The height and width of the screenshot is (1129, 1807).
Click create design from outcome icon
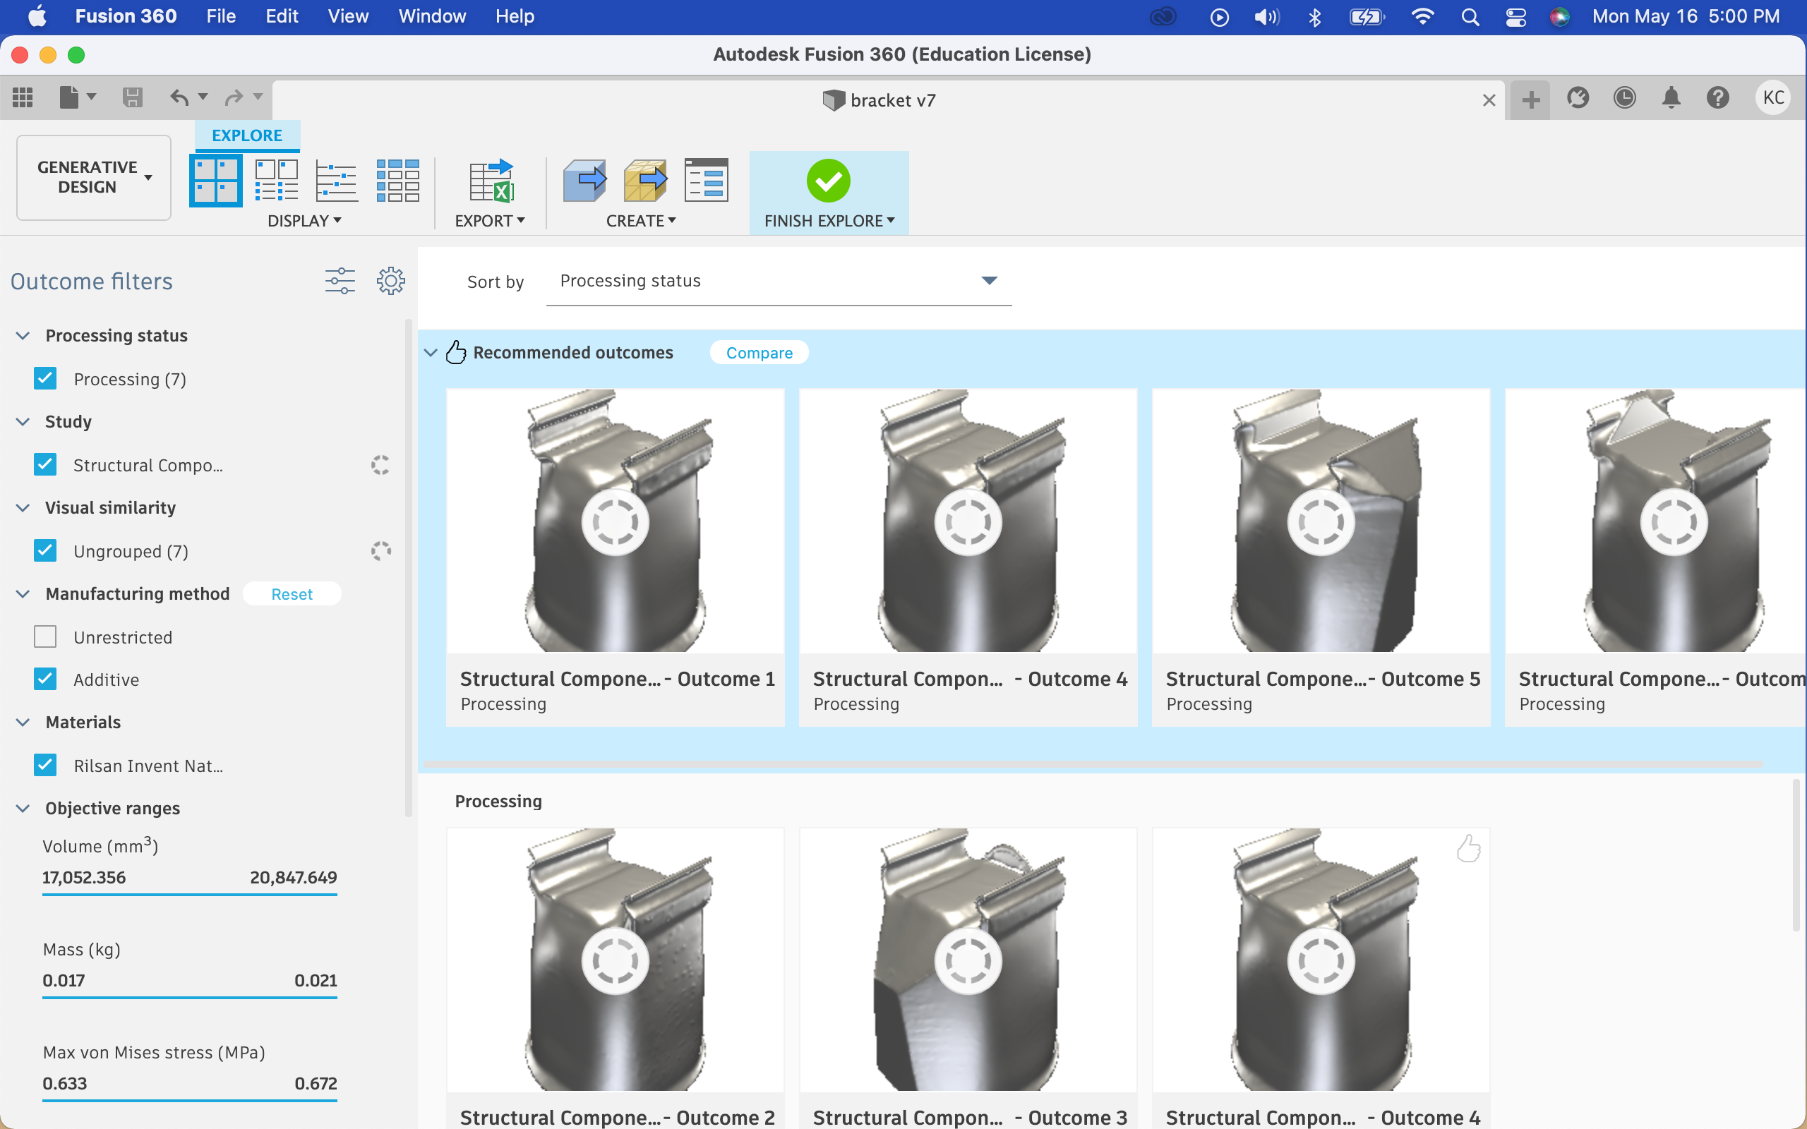coord(584,180)
